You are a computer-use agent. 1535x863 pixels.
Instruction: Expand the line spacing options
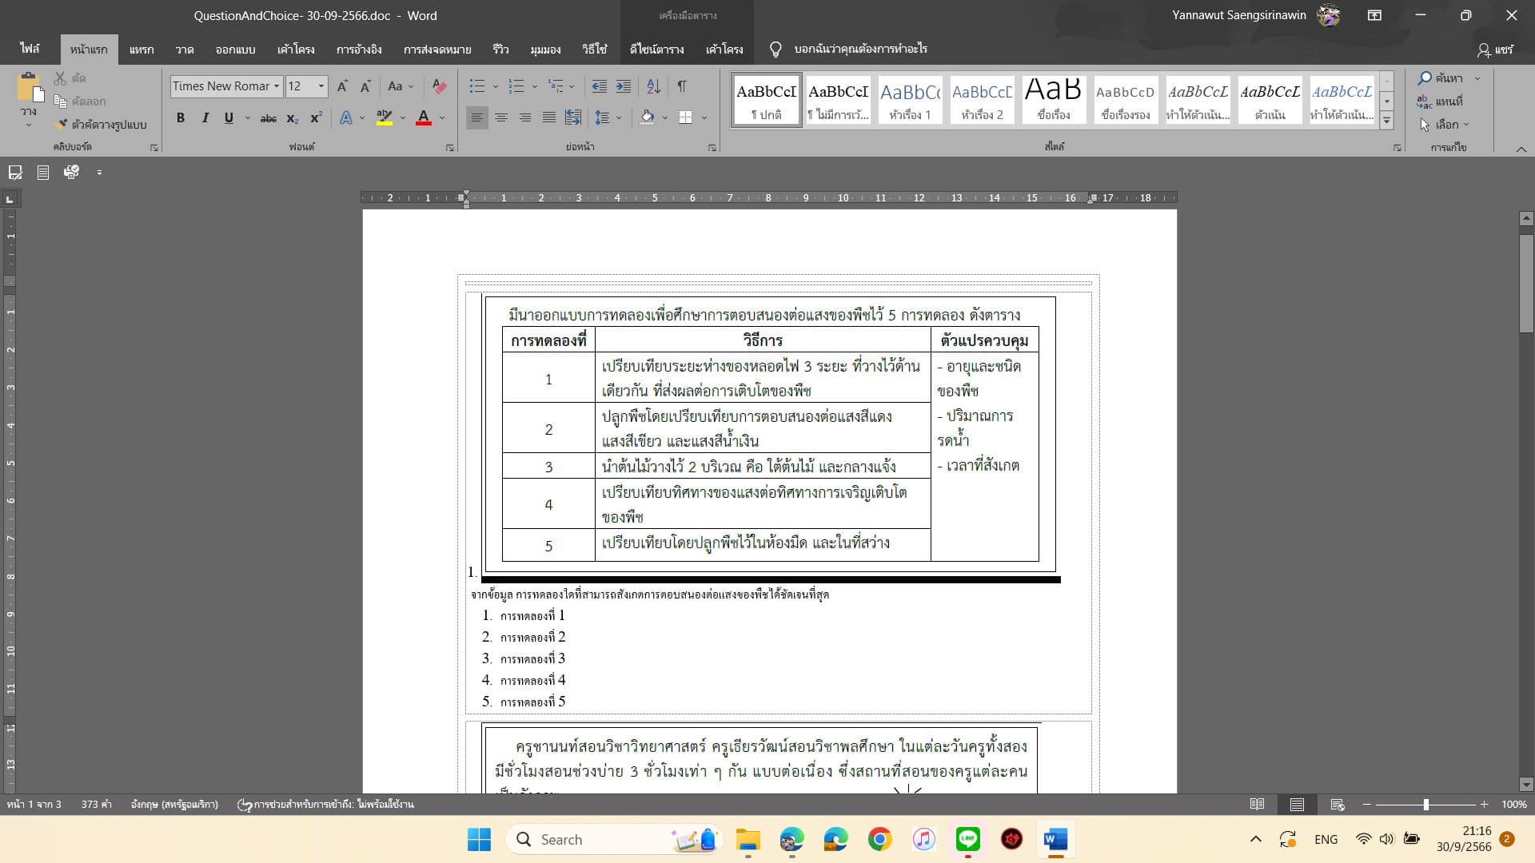pyautogui.click(x=617, y=117)
